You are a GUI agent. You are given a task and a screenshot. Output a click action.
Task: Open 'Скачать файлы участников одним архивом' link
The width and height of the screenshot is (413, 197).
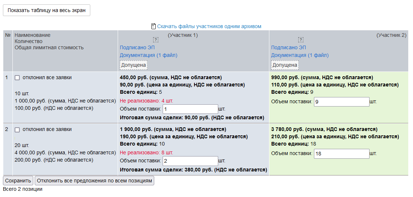[209, 26]
